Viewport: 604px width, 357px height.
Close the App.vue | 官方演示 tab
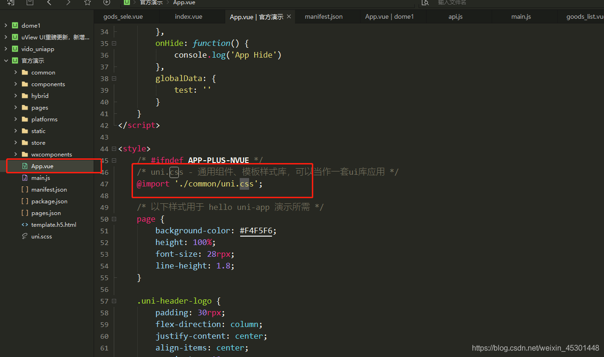click(289, 16)
